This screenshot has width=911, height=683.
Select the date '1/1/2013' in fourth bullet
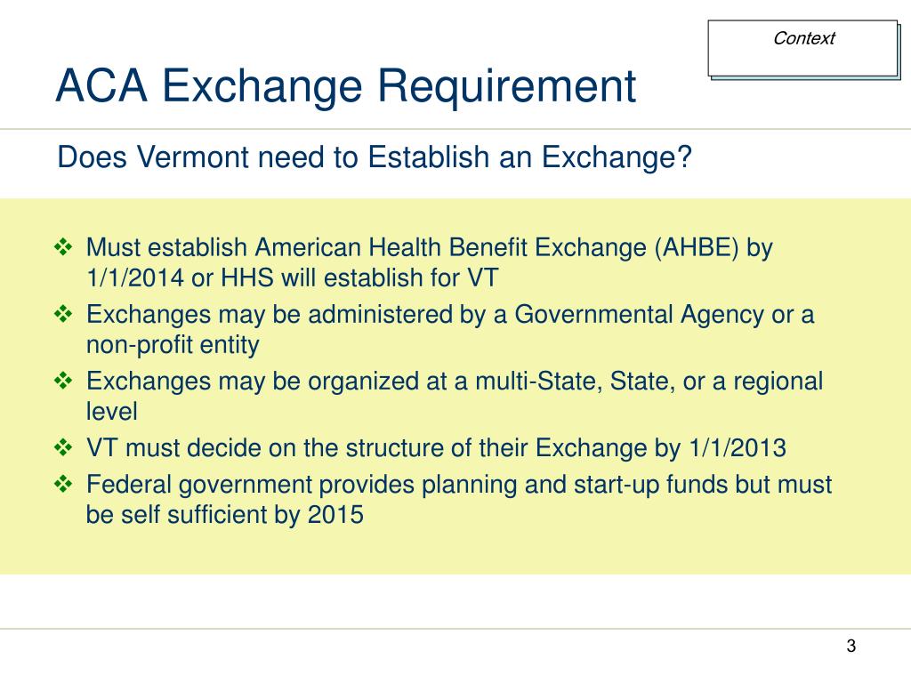point(738,448)
